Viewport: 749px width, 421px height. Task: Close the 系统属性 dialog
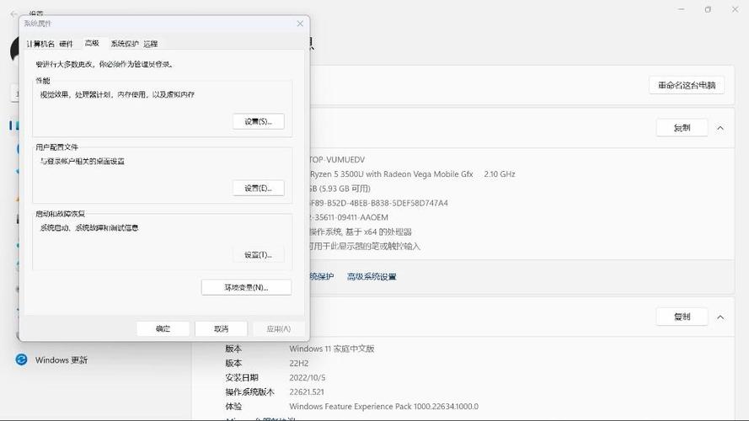tap(300, 24)
